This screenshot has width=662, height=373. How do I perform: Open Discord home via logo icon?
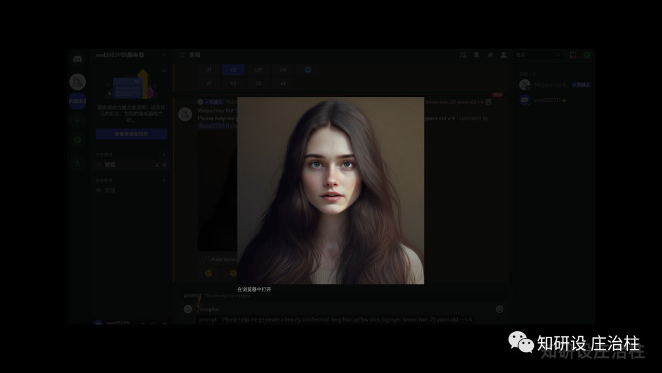[x=78, y=59]
